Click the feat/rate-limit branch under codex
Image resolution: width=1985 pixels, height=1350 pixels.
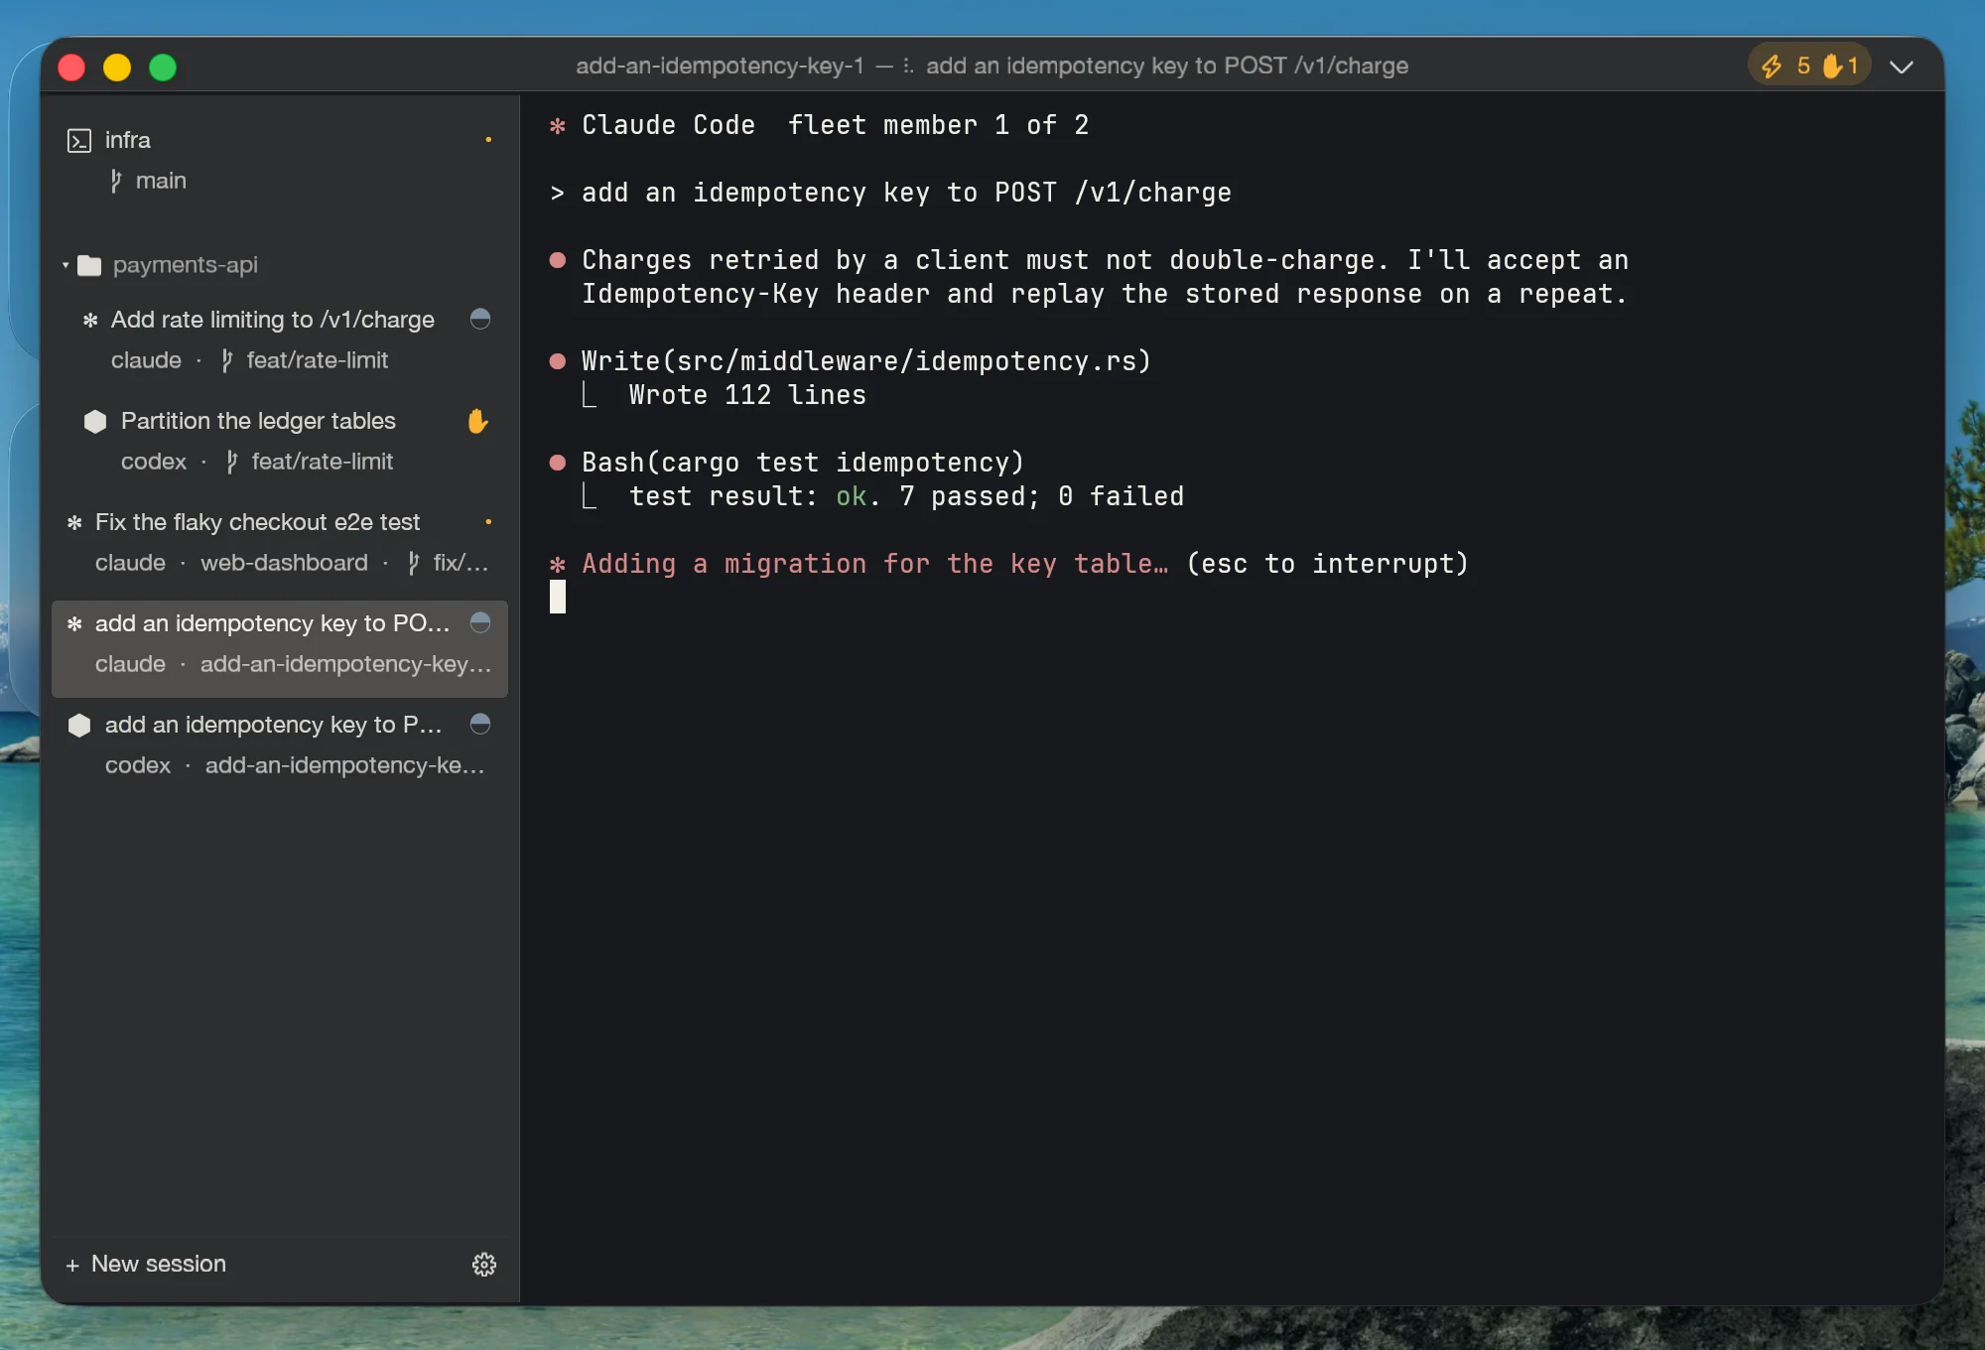point(310,462)
